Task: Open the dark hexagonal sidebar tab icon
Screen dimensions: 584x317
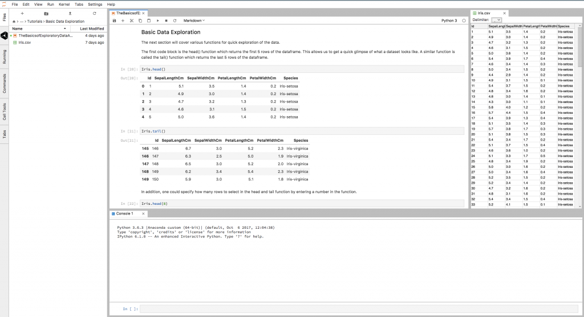Action: 4,36
